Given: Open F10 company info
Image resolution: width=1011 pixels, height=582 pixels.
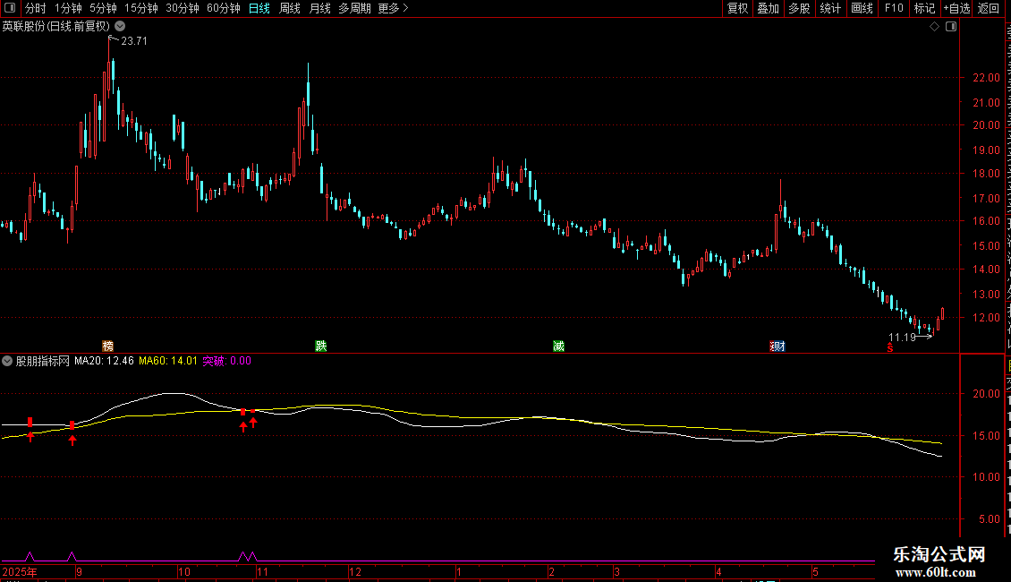Looking at the screenshot, I should (x=894, y=8).
